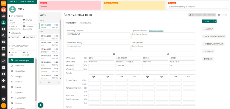
Task: Expand the vaccination pending reminder chevron
Action: coord(226,7)
